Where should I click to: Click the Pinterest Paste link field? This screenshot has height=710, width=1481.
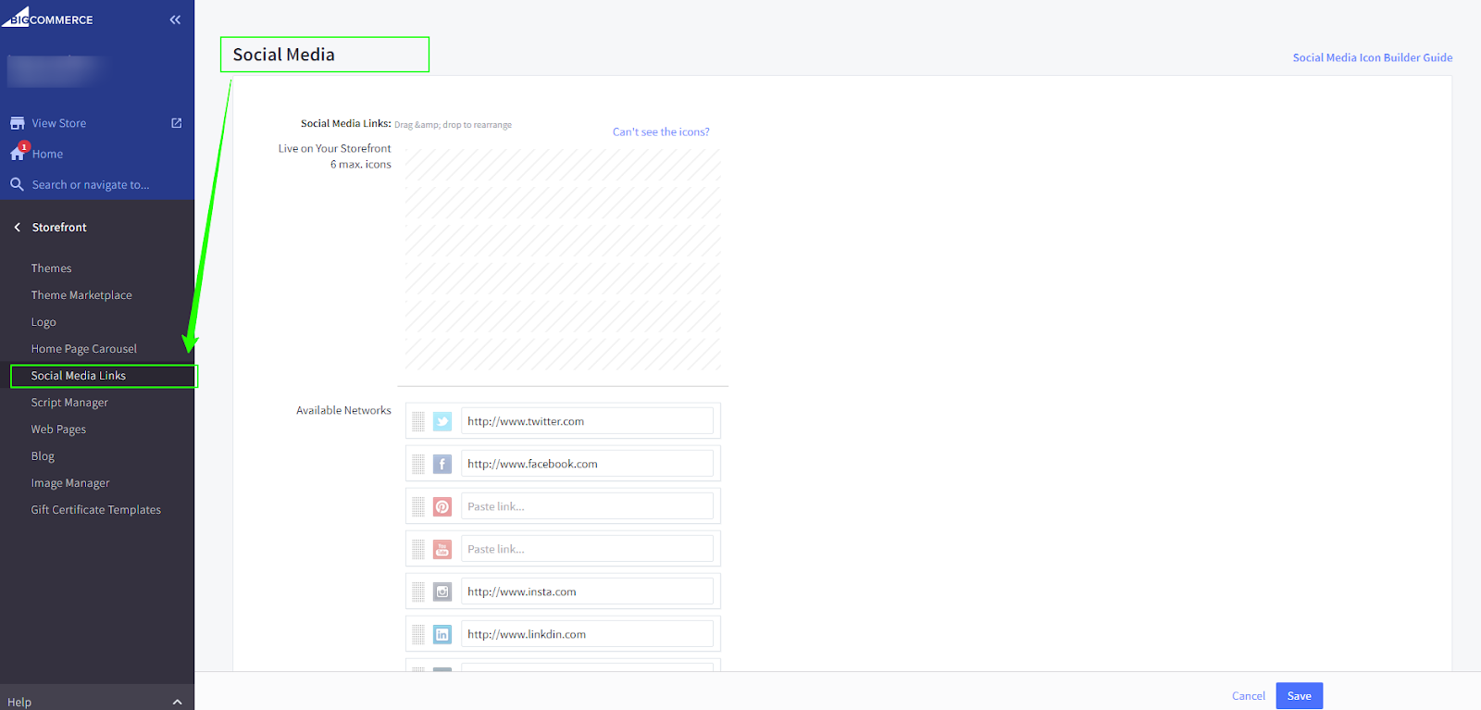587,506
